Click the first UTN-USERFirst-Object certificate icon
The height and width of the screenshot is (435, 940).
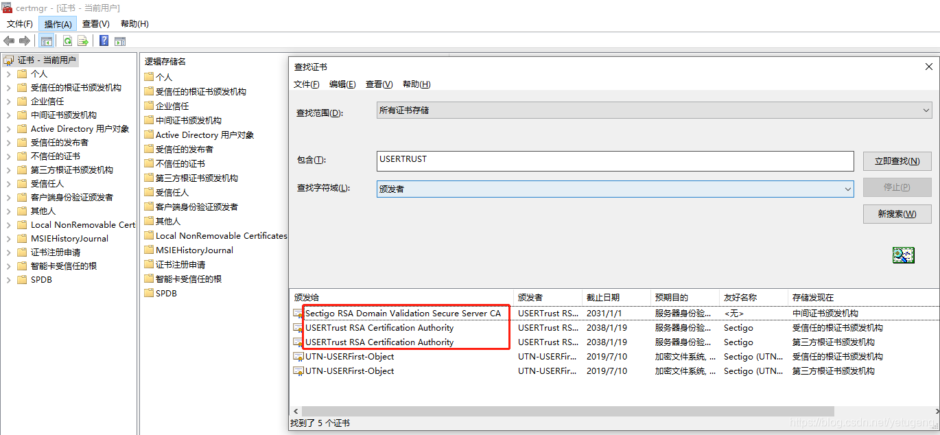pos(298,356)
